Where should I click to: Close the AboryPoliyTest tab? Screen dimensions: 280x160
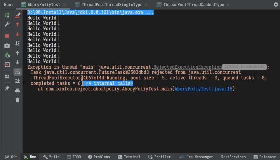(x=65, y=5)
